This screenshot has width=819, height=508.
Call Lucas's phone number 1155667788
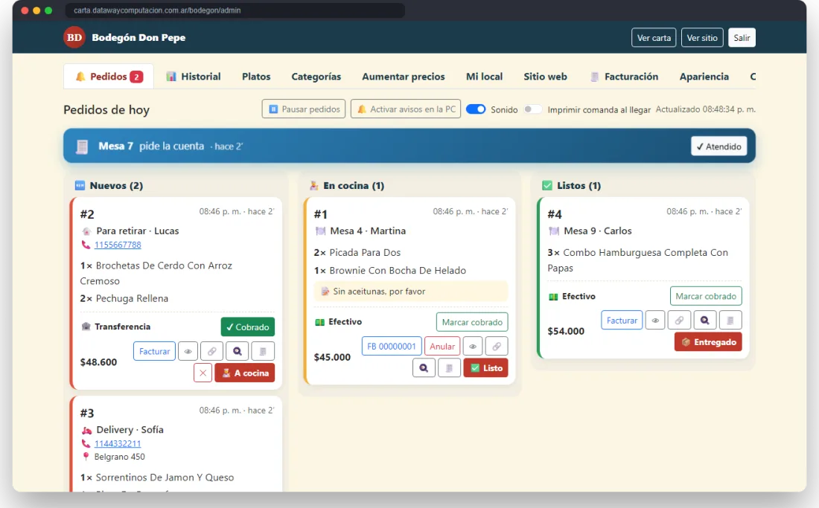118,245
